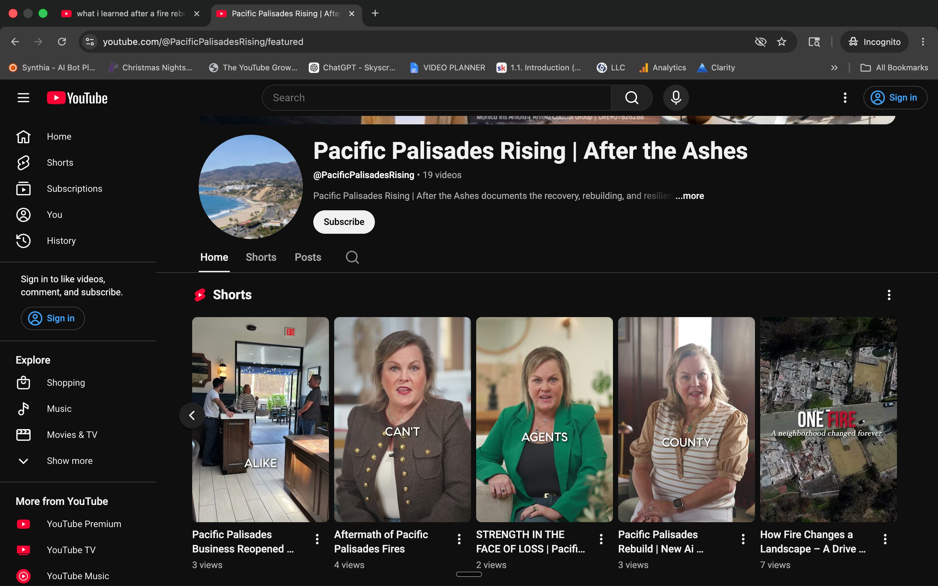
Task: Click third-party cookies blocked eye icon
Action: 760,42
